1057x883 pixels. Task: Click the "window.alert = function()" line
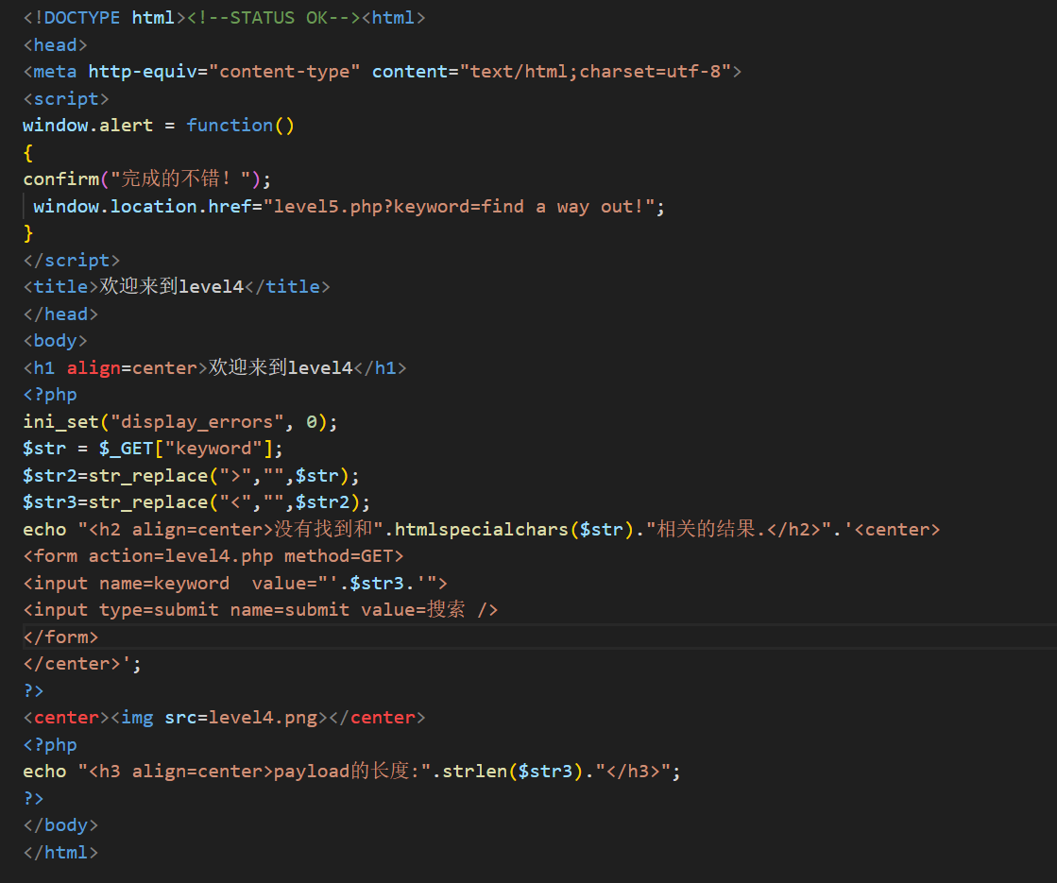(x=159, y=126)
